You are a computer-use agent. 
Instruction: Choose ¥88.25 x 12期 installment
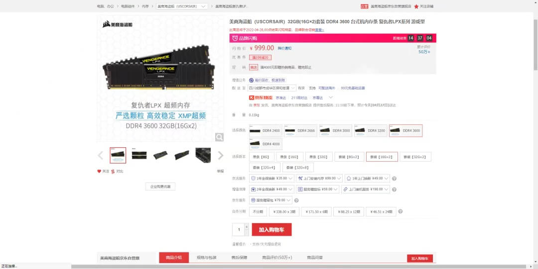click(x=349, y=212)
